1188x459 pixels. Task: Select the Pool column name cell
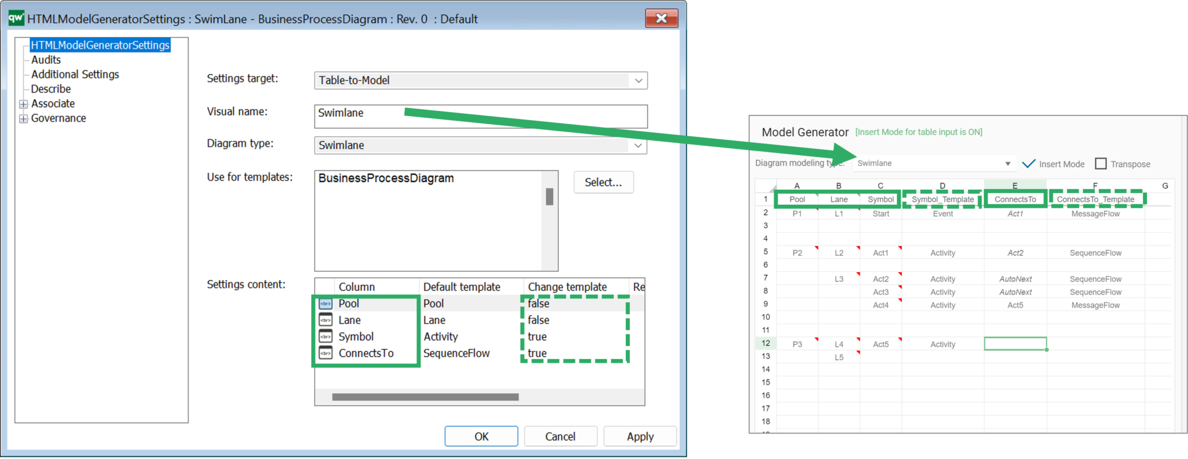349,303
